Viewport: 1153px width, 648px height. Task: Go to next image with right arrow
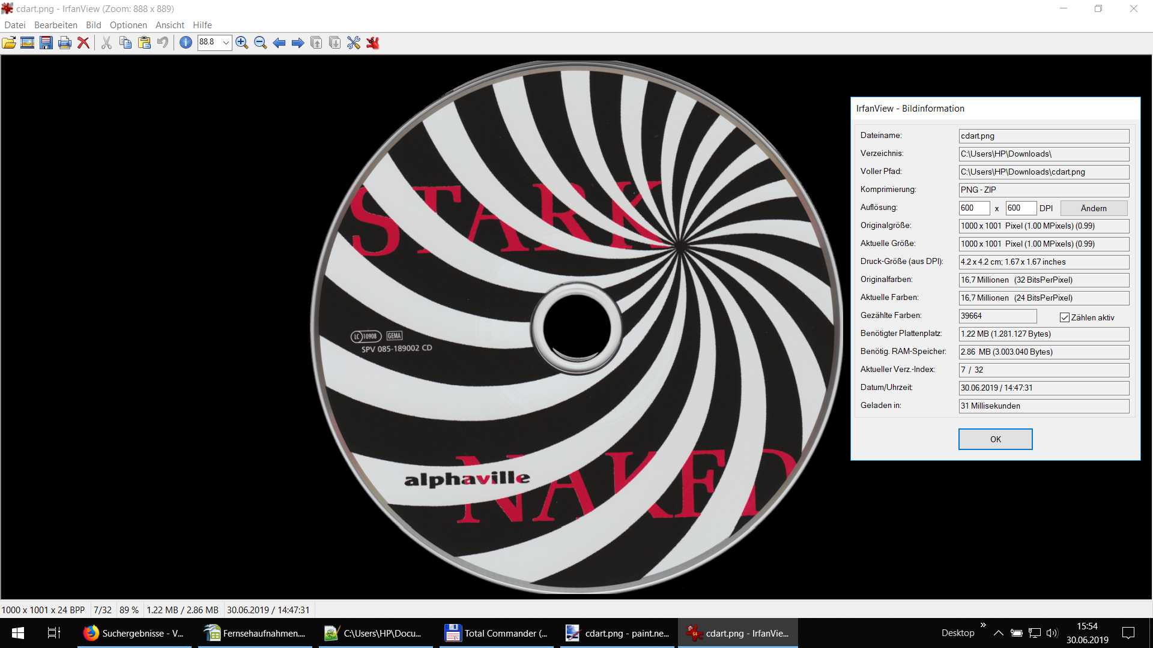pyautogui.click(x=298, y=43)
